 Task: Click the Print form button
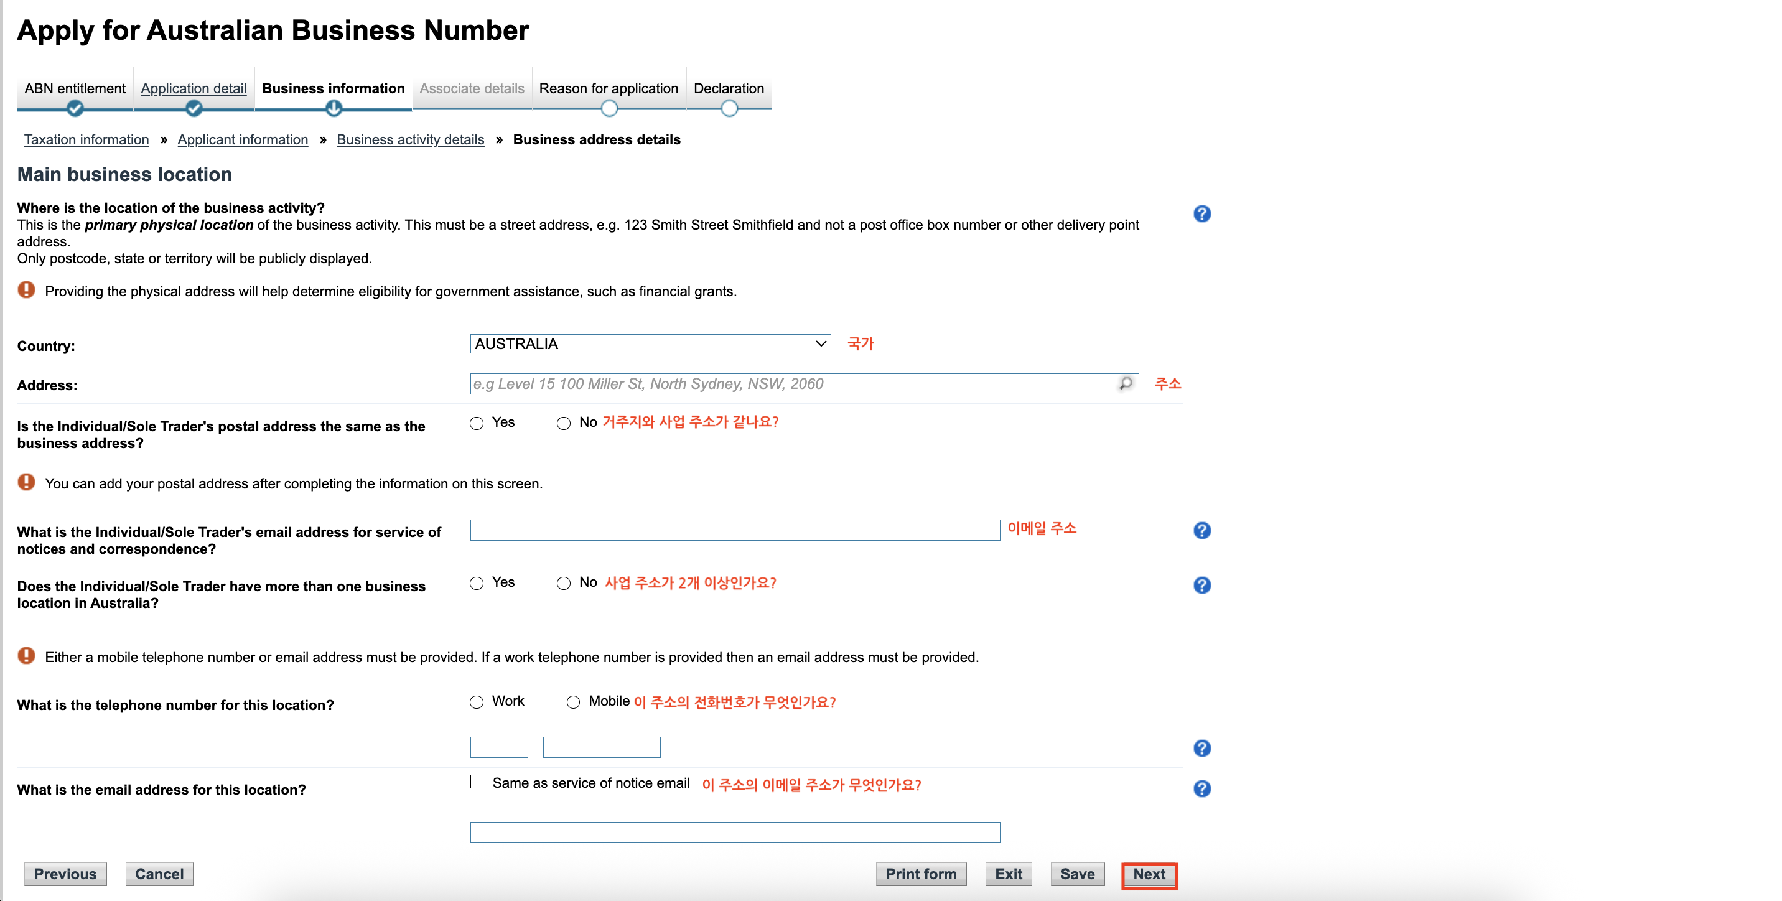point(920,874)
